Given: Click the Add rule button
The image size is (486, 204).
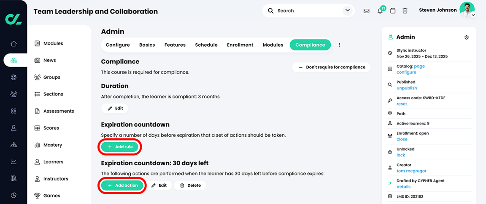Looking at the screenshot, I should (120, 147).
